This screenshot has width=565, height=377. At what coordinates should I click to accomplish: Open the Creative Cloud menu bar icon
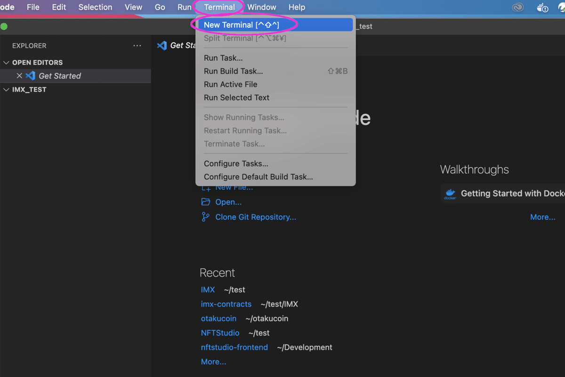point(518,7)
